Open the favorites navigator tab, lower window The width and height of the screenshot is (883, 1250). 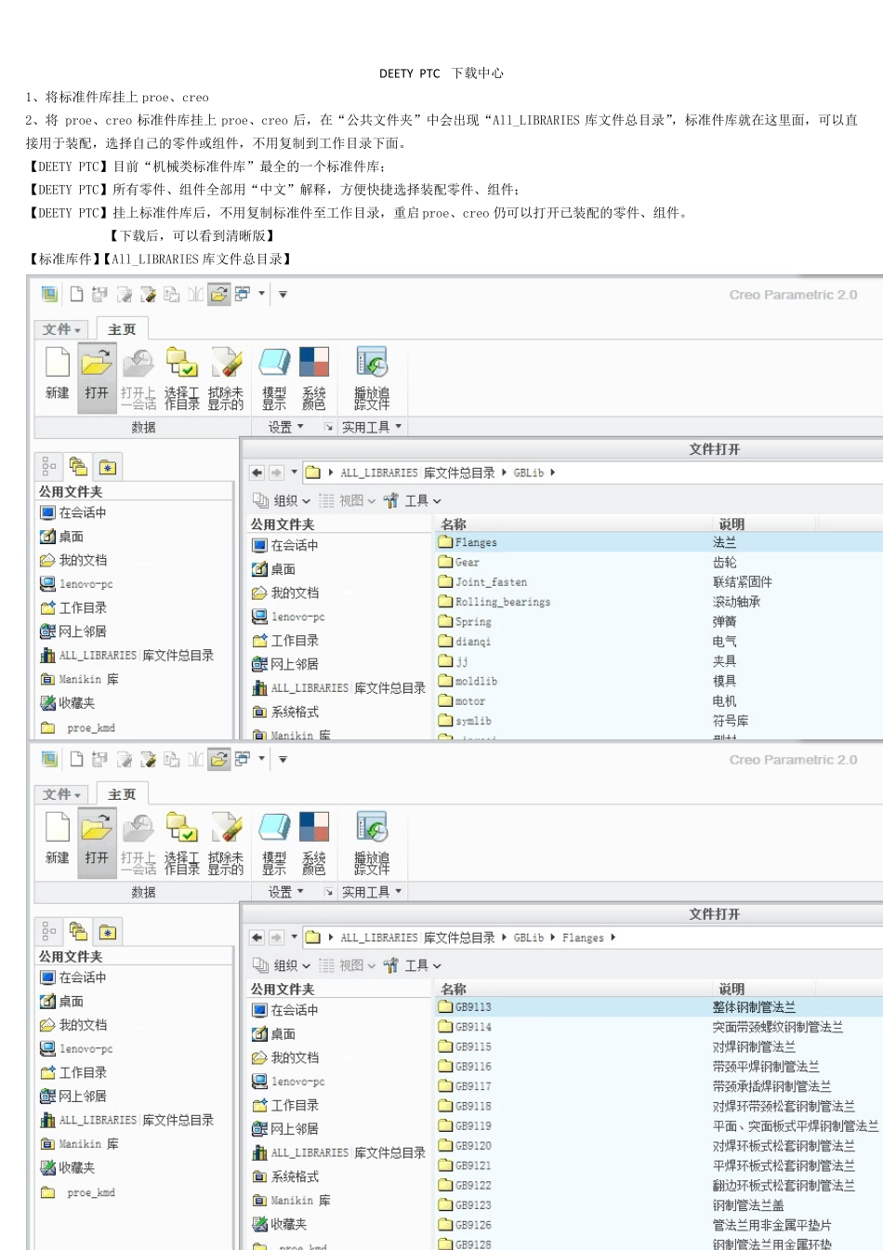[x=108, y=932]
